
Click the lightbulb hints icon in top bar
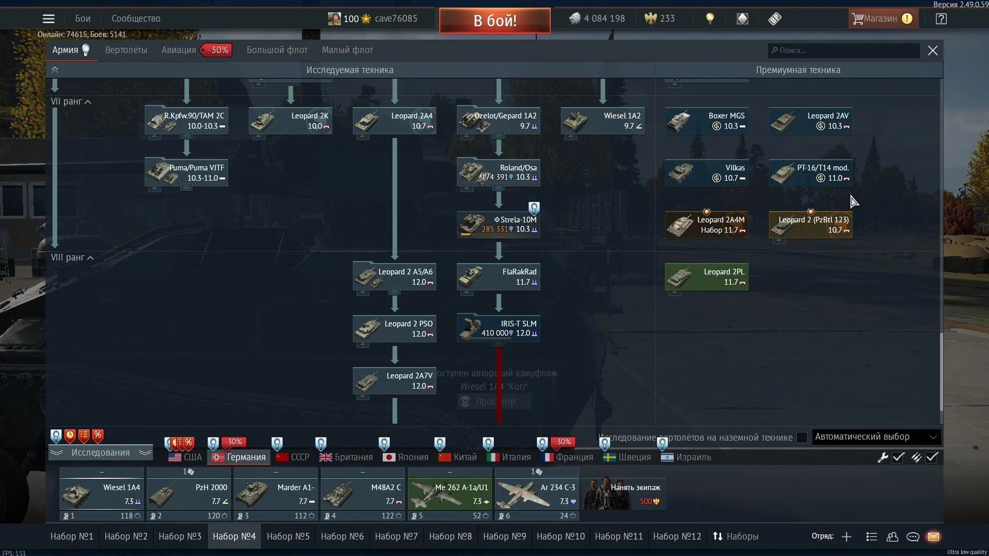point(710,19)
